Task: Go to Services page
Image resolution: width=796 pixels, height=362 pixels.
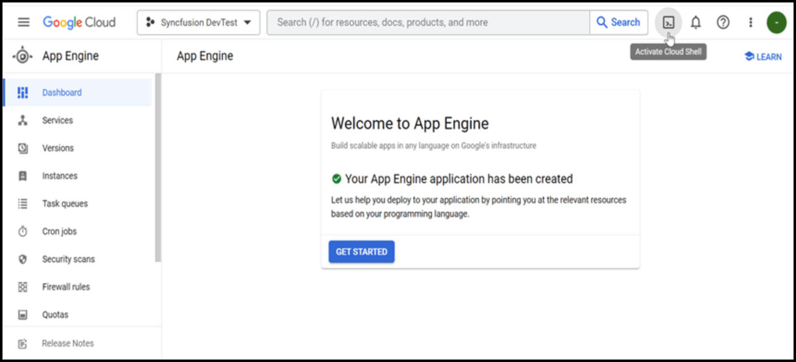Action: tap(57, 120)
